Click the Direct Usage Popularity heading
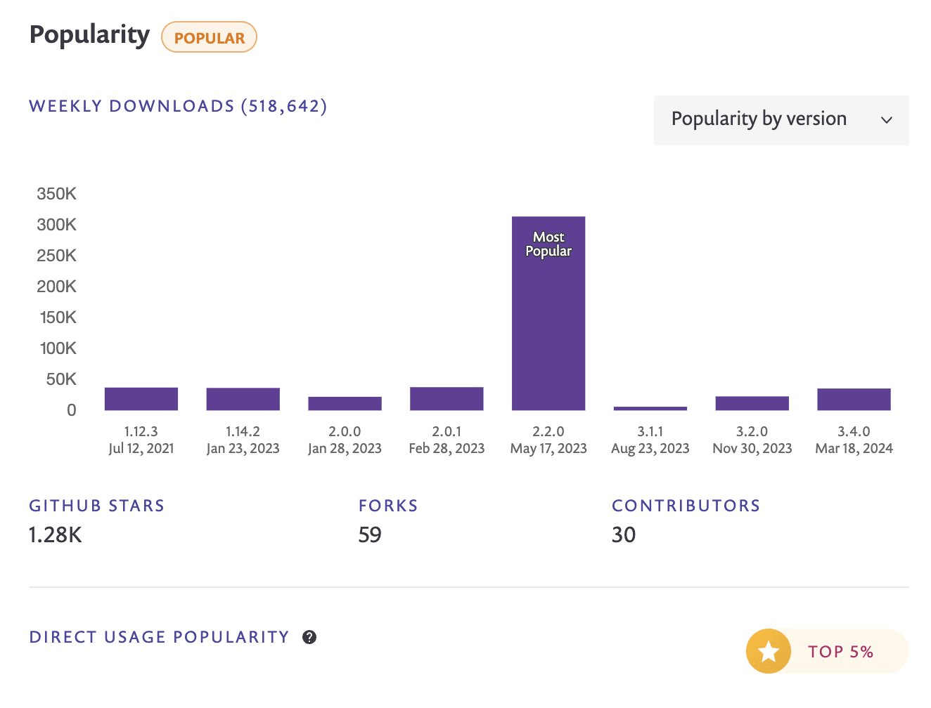 pos(159,637)
